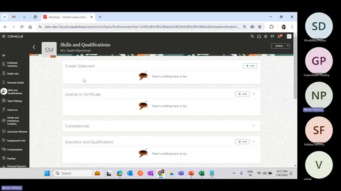The height and width of the screenshot is (191, 341).
Task: Open PowerPoint from the taskbar
Action: pyautogui.click(x=191, y=173)
